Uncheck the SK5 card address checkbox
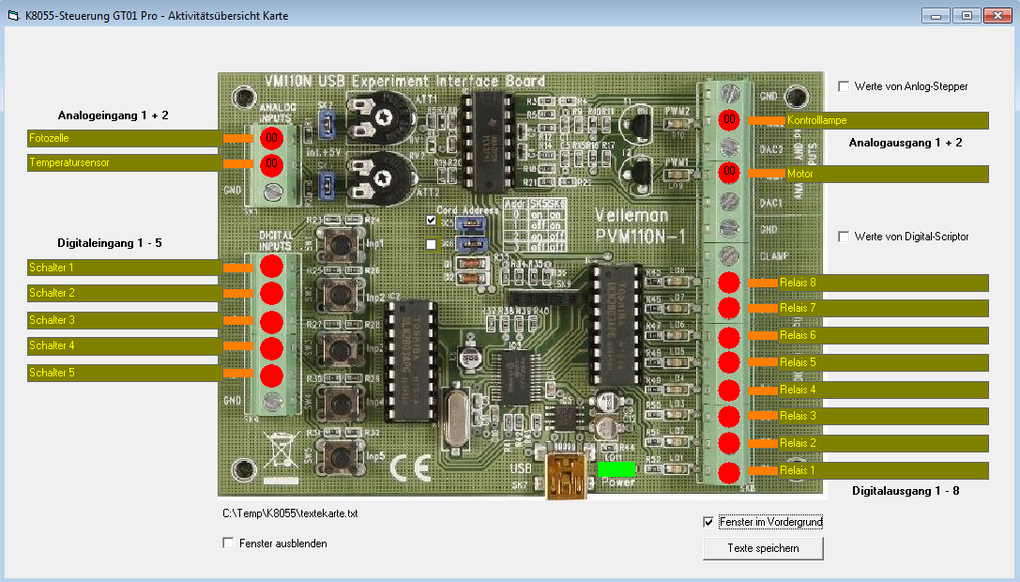Viewport: 1020px width, 582px height. pos(432,221)
